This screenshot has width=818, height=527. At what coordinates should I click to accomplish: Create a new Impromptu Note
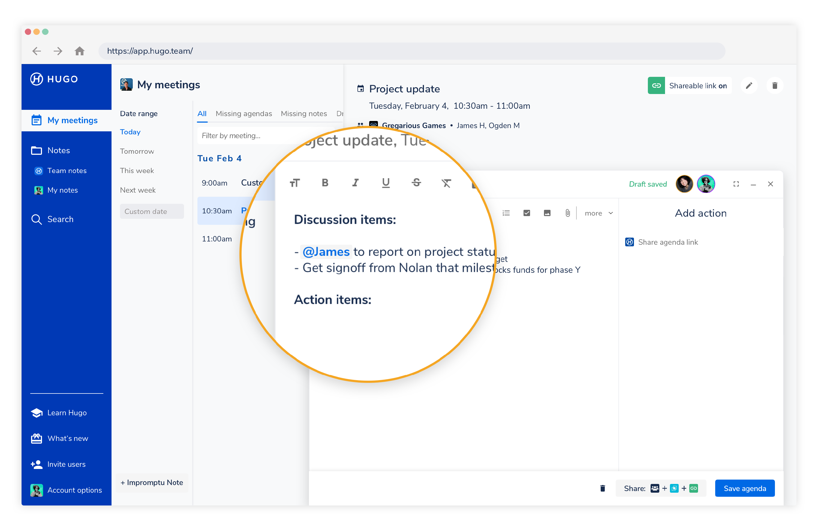click(152, 483)
